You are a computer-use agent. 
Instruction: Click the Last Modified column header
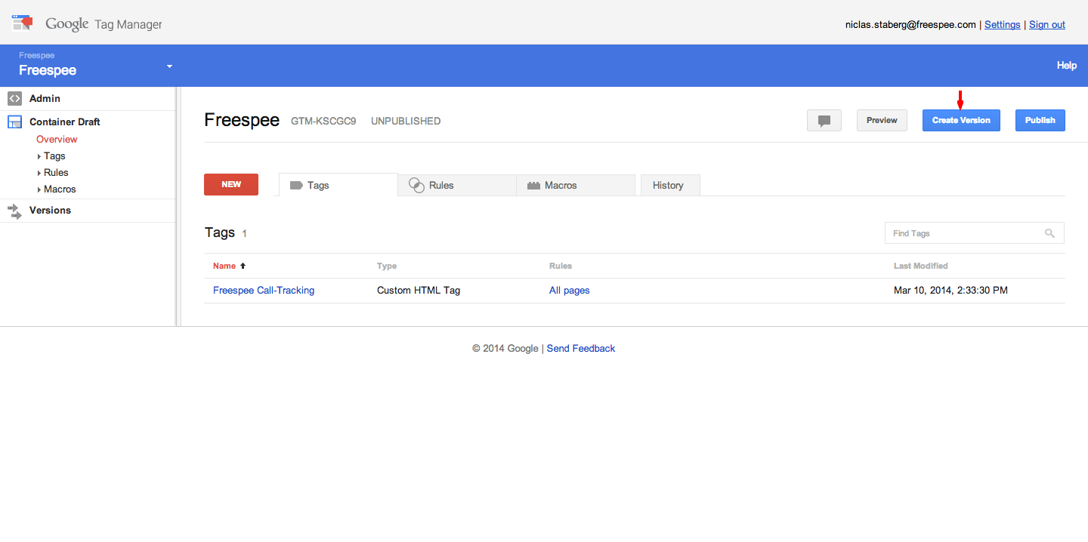(921, 266)
